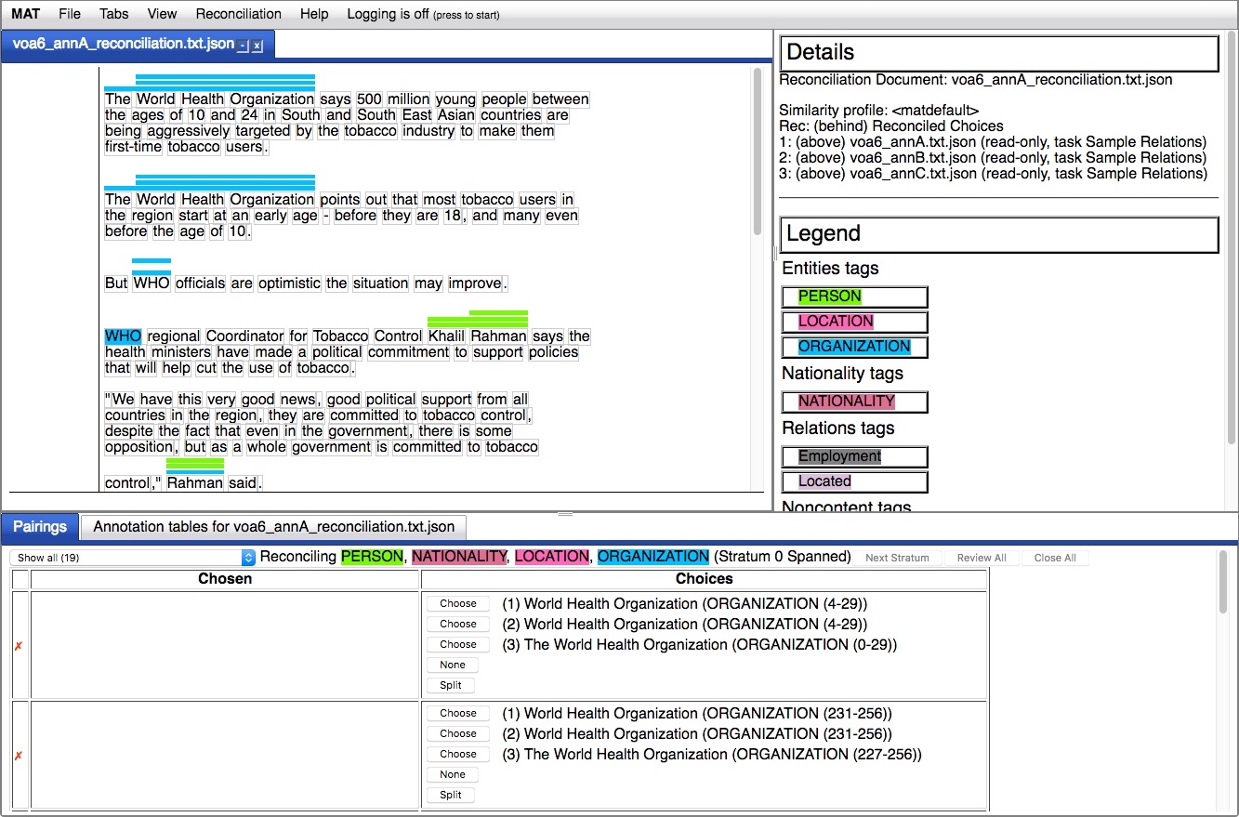Click the Rahman token after control,"

click(x=195, y=483)
